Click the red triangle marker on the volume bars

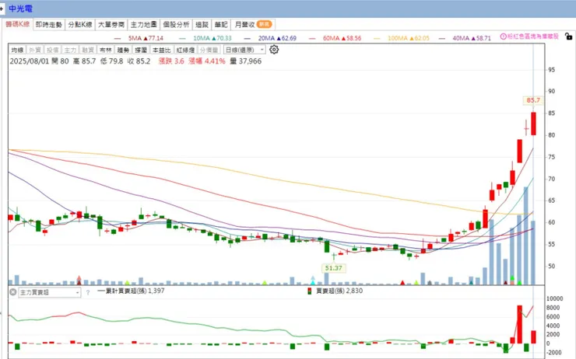(402, 283)
